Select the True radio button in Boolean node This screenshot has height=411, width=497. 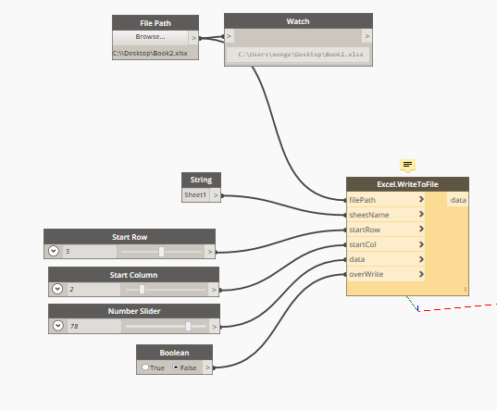tap(145, 367)
